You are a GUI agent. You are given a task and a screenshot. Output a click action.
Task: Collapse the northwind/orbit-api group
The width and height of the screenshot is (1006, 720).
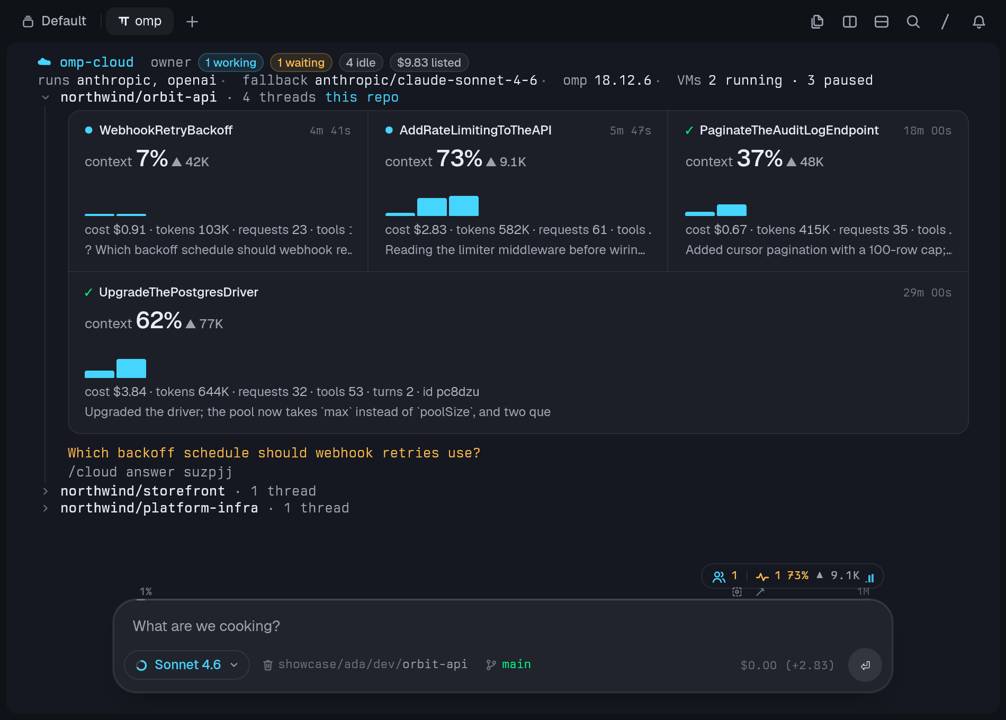(x=46, y=97)
